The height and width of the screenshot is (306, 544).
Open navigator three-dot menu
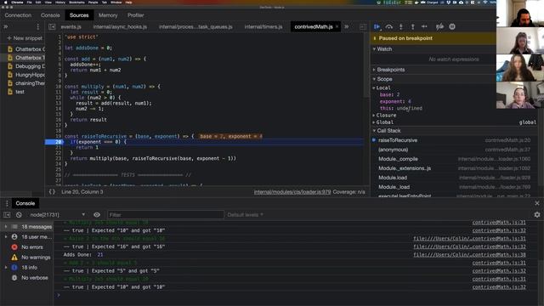tap(37, 26)
